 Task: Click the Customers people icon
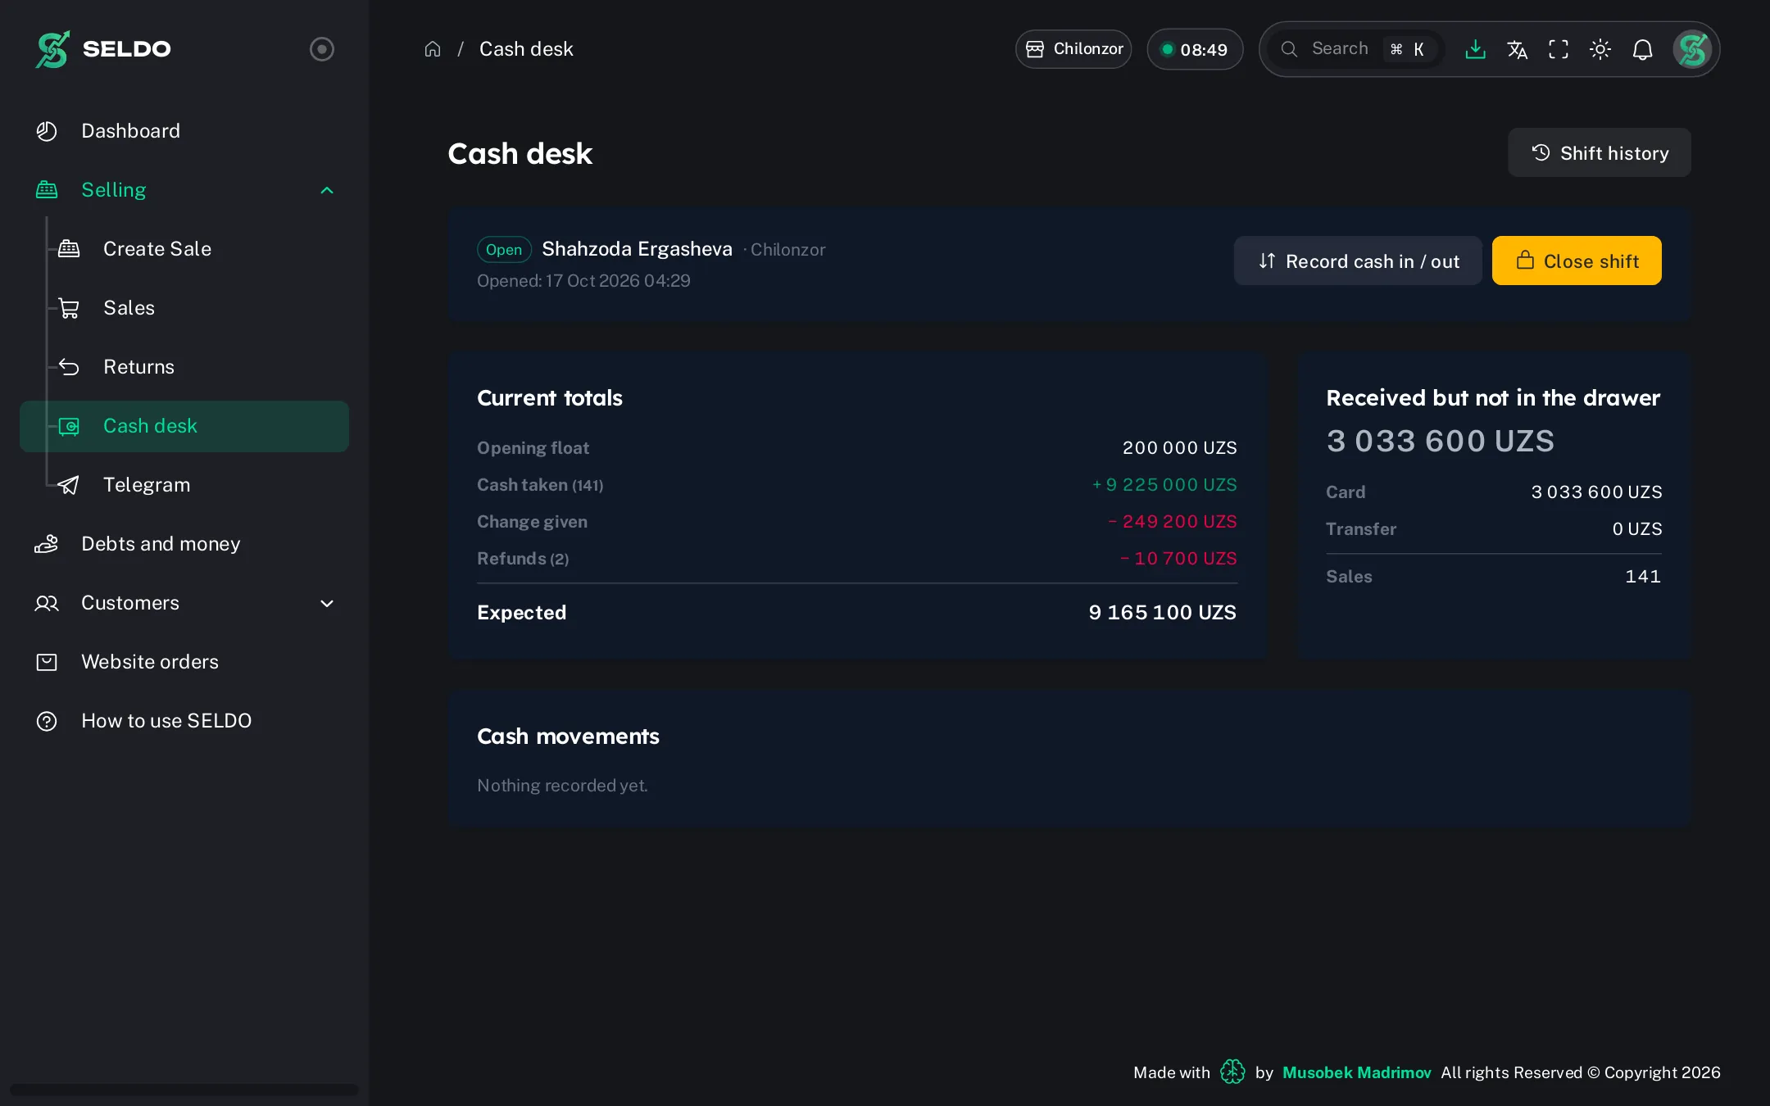click(x=47, y=604)
